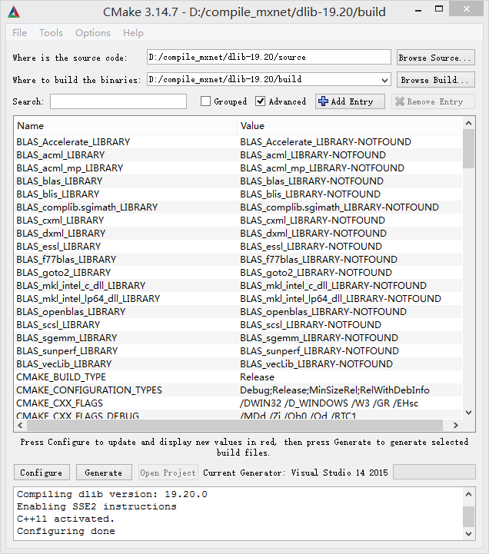The width and height of the screenshot is (489, 554).
Task: Click the Add Entry button
Action: 350,101
